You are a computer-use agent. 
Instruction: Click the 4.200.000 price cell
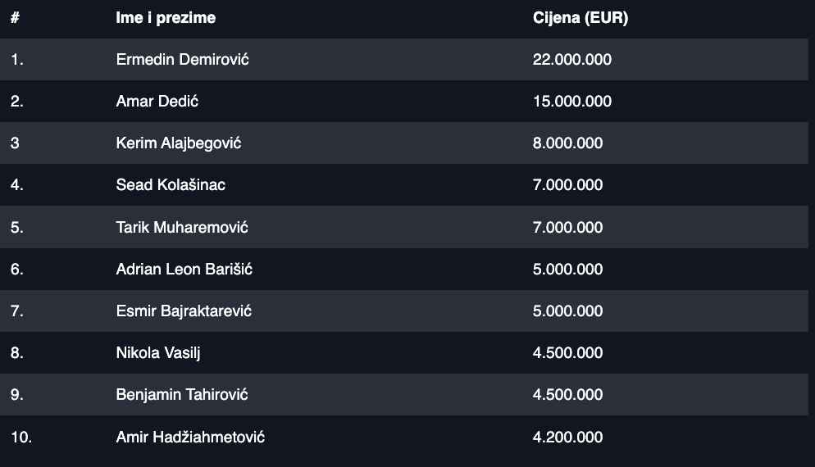[567, 437]
